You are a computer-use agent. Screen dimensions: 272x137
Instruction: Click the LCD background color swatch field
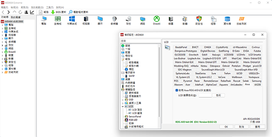click(205, 95)
